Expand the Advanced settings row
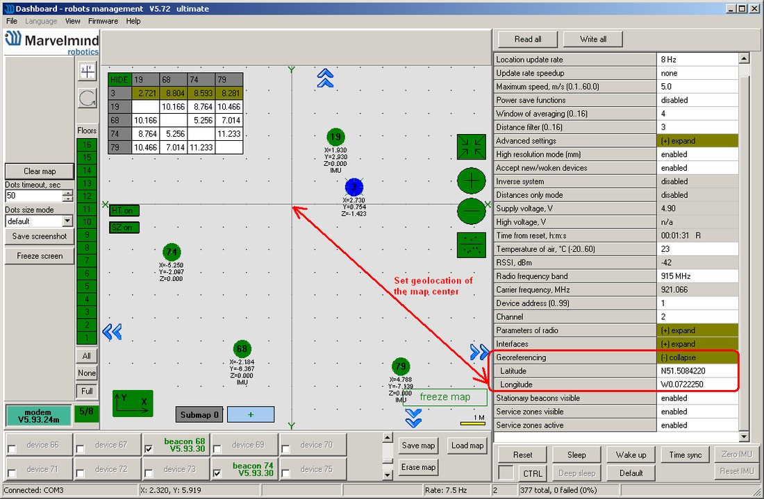The image size is (764, 499). pyautogui.click(x=697, y=141)
